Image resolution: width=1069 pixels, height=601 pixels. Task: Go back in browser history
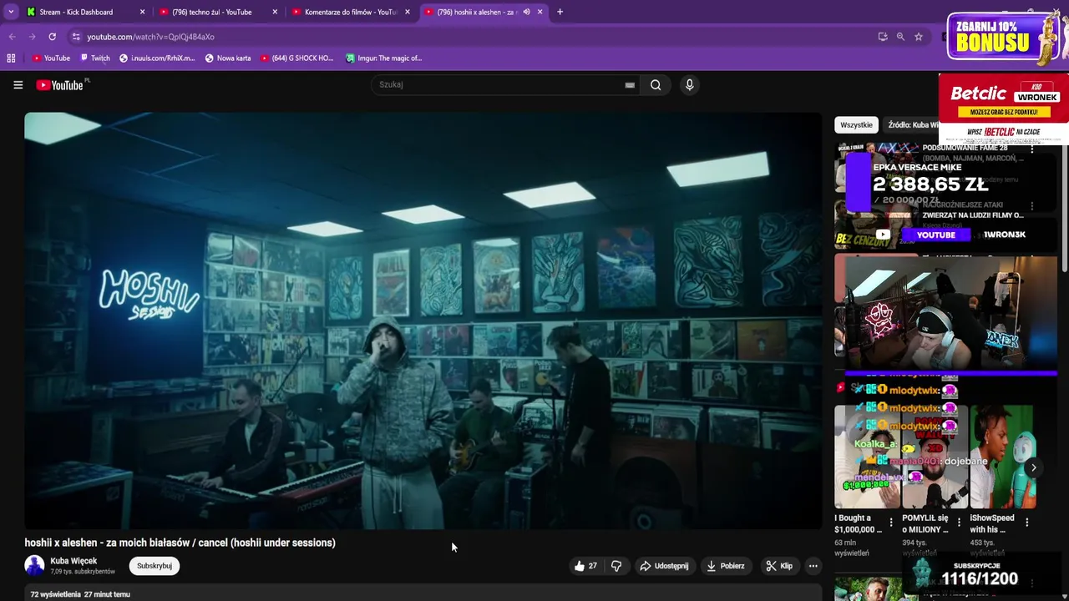[x=12, y=37]
